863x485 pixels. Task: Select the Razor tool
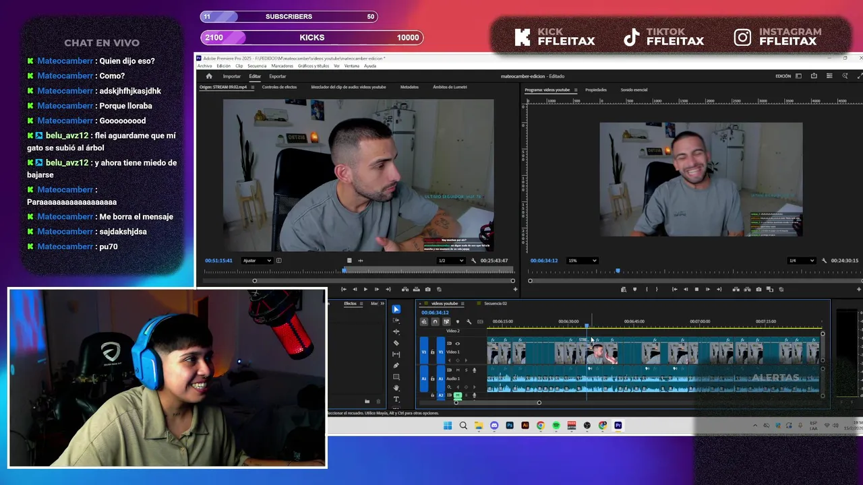[396, 343]
